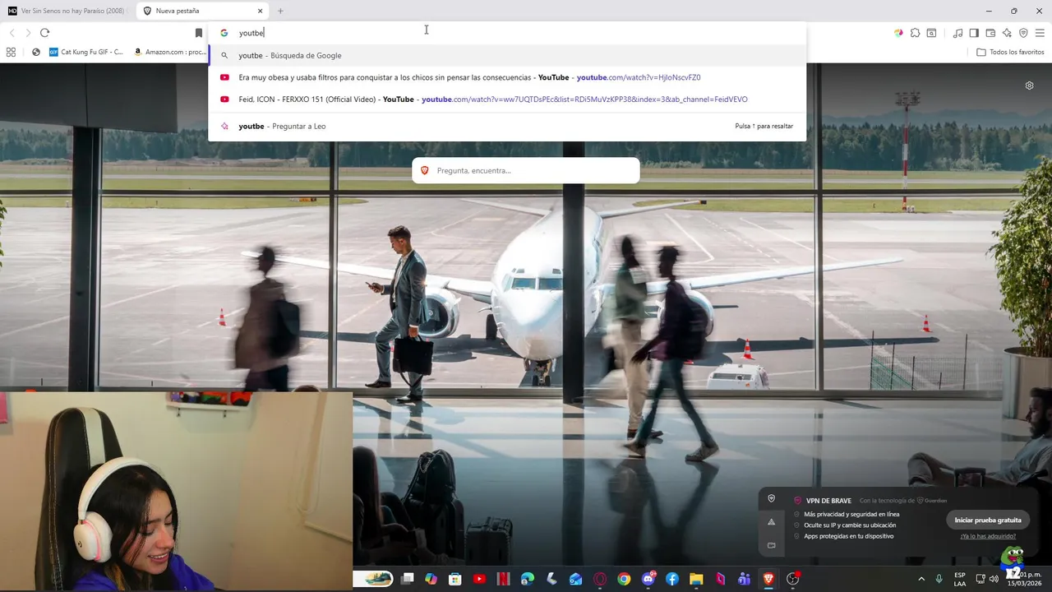This screenshot has height=592, width=1052.
Task: Open the Task View taskbar icon
Action: coord(407,579)
